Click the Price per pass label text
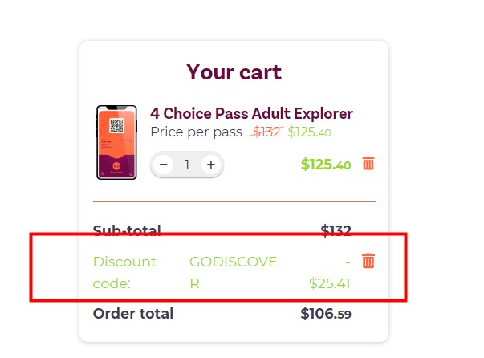Image resolution: width=484 pixels, height=358 pixels. coord(197,132)
